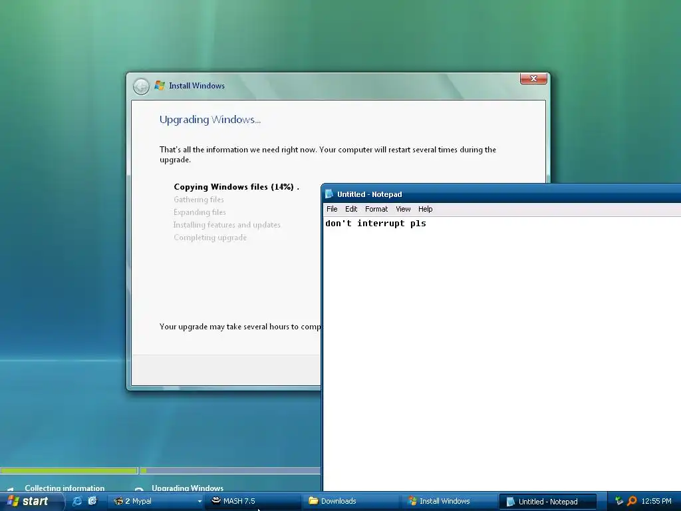Image resolution: width=681 pixels, height=511 pixels.
Task: Open Downloads folder from the taskbar
Action: point(350,502)
